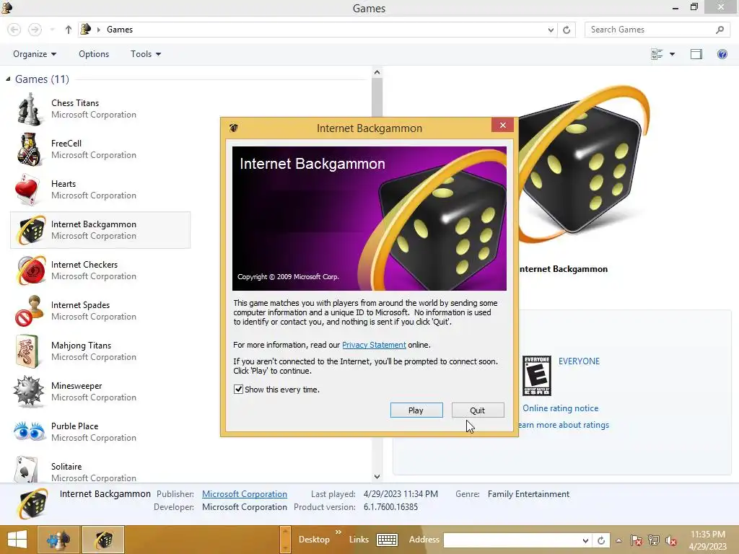Click the refresh icon beside address bar
This screenshot has height=554, width=739.
pyautogui.click(x=567, y=30)
